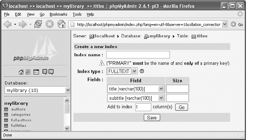Click the PRIMARY warning triangle icon
This screenshot has height=140, width=273.
(x=102, y=63)
